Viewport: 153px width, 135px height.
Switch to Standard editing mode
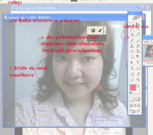click(x=132, y=99)
